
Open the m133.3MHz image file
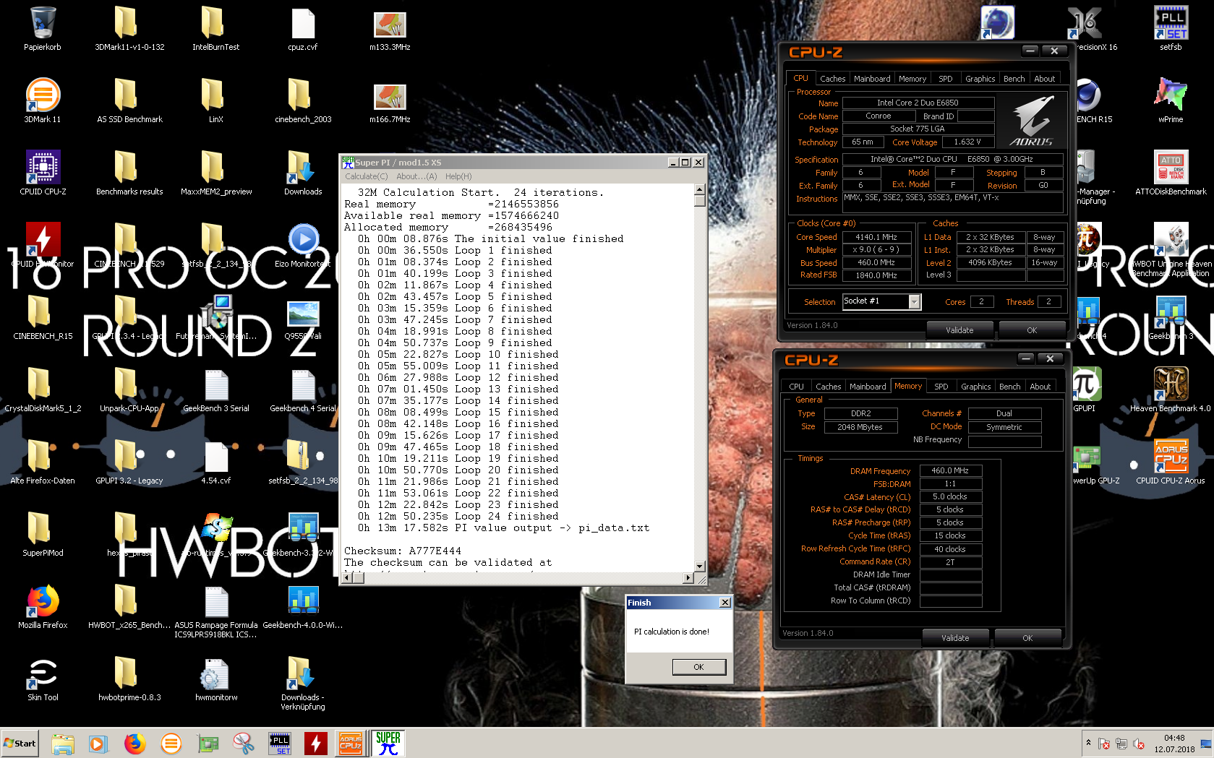390,29
